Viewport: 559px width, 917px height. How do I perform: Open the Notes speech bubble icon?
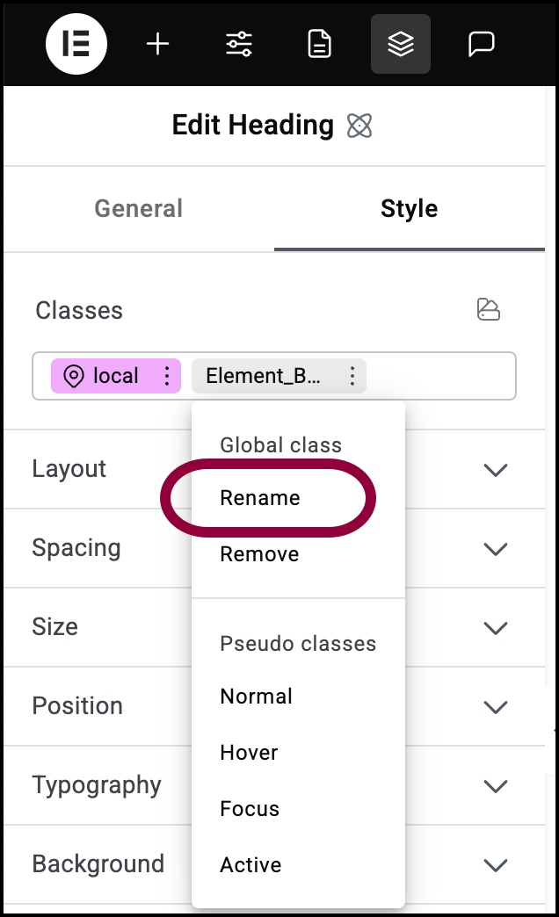[481, 45]
